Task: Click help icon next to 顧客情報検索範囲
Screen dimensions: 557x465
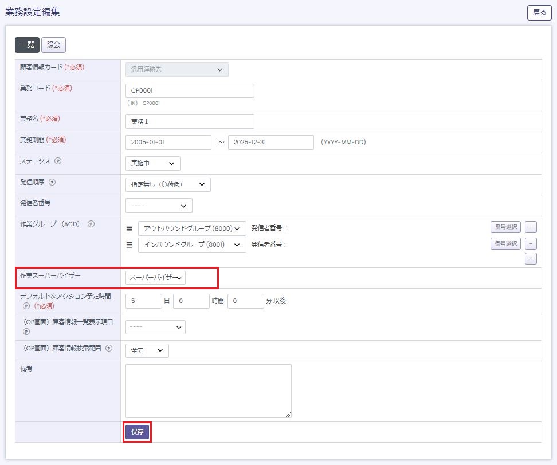Action: 109,348
